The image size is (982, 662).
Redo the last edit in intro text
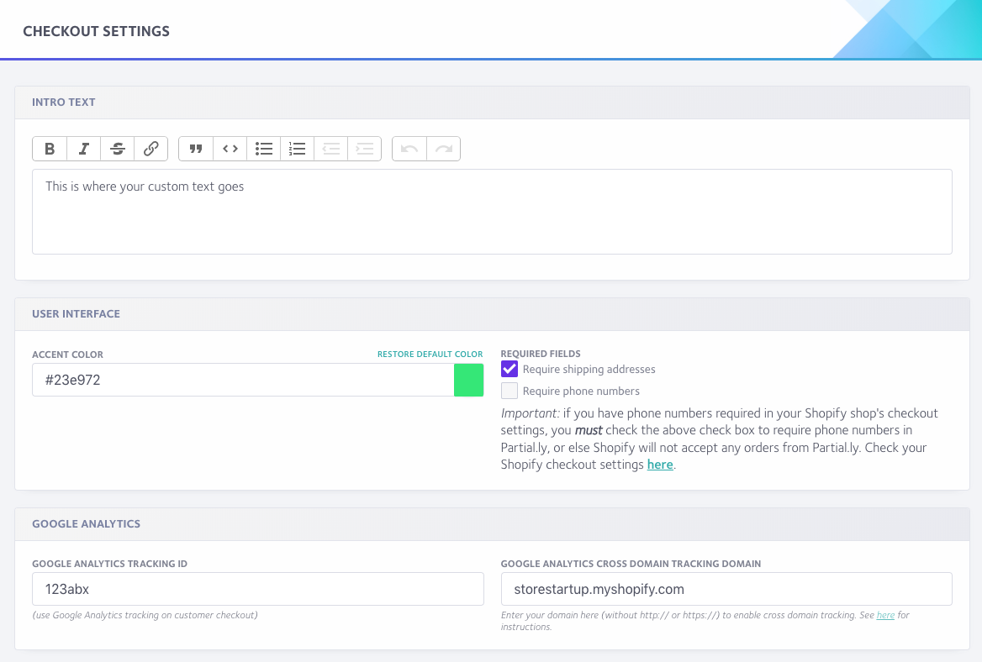tap(443, 149)
